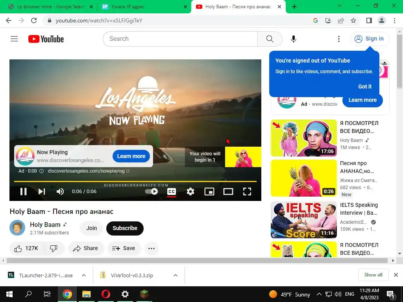Open Opera from taskbar

[105, 294]
